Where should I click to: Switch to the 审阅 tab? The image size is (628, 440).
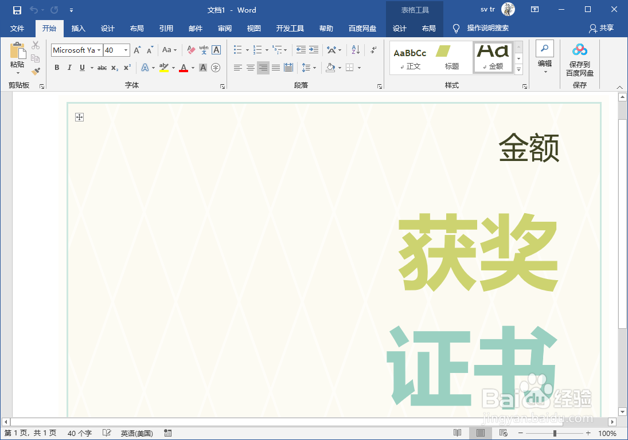225,29
